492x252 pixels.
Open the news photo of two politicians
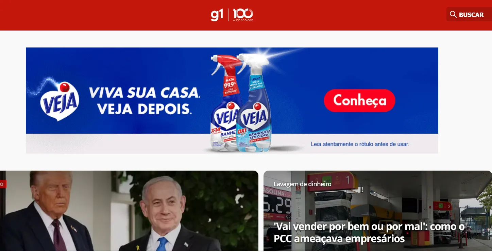pyautogui.click(x=129, y=211)
